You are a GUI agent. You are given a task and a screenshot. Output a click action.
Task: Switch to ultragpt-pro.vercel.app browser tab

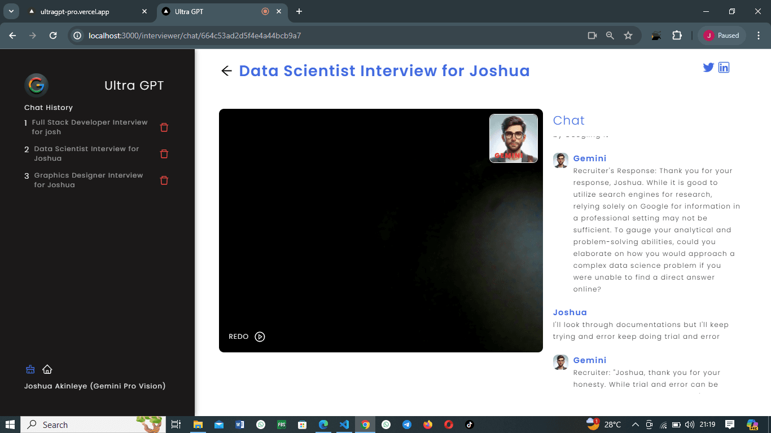[86, 11]
